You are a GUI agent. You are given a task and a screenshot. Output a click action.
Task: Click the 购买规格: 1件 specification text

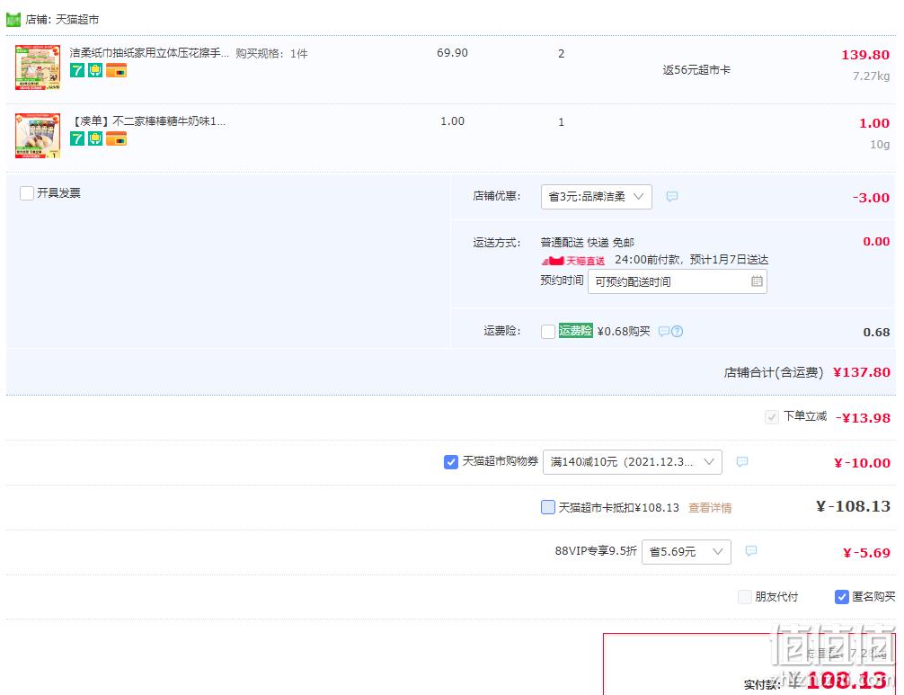(271, 54)
